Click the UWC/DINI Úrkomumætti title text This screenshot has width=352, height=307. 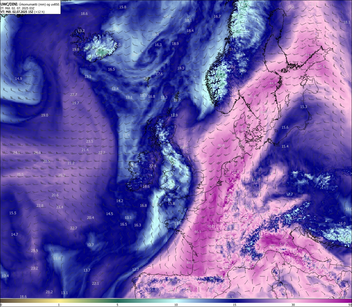pyautogui.click(x=30, y=4)
